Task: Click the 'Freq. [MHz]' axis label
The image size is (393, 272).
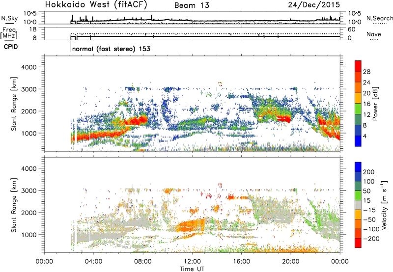Action: point(9,33)
